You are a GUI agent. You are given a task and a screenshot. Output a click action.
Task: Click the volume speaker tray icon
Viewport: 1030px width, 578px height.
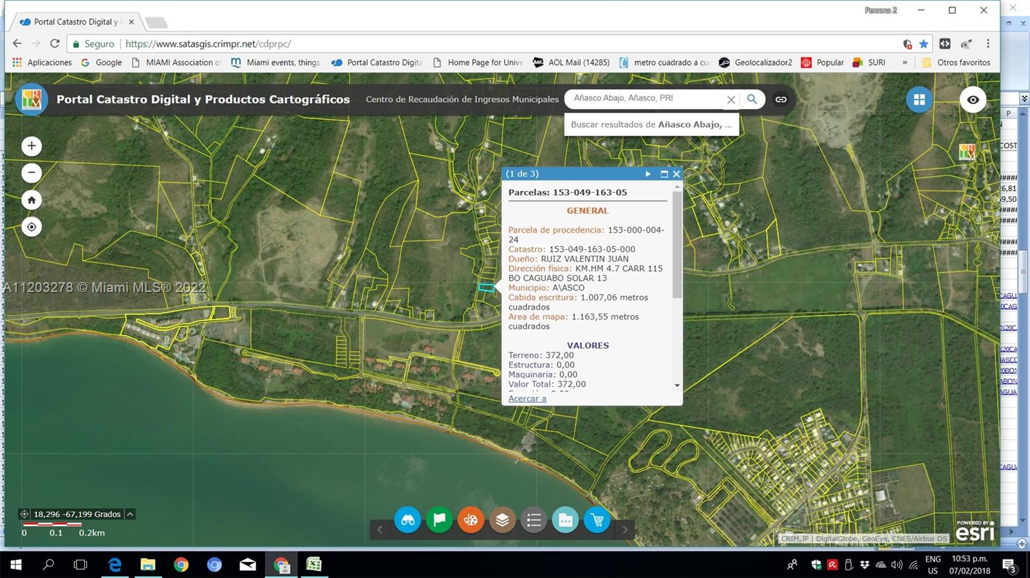point(897,564)
